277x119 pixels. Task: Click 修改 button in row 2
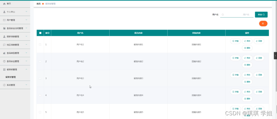[x=247, y=58]
